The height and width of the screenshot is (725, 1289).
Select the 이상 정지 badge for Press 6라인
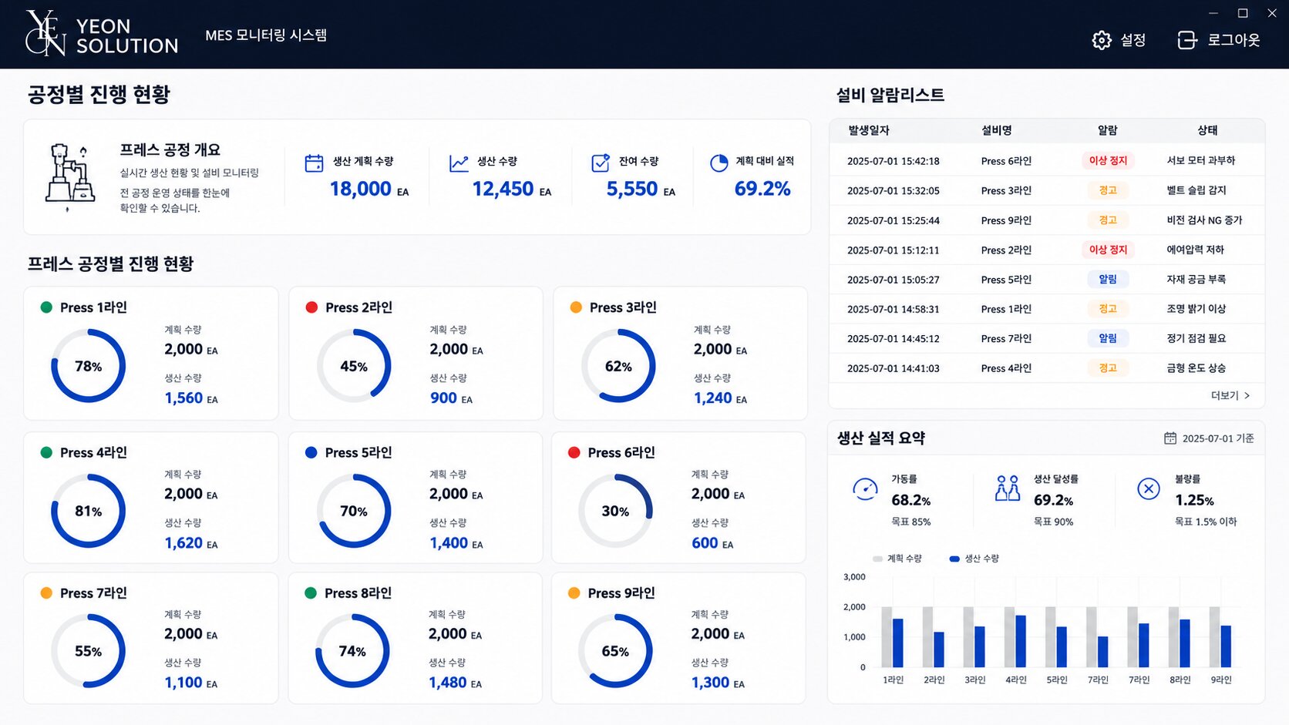click(x=1108, y=161)
